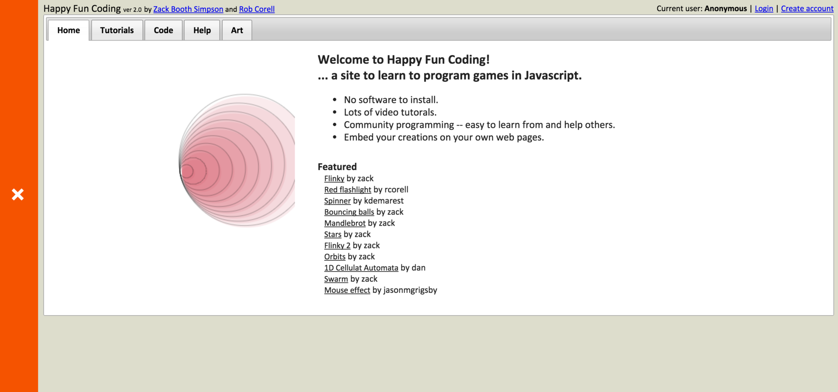The width and height of the screenshot is (838, 392).
Task: Click the pink concentric circles animation
Action: (x=237, y=160)
